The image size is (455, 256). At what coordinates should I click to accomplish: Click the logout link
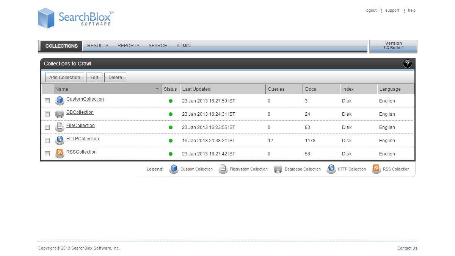(371, 11)
